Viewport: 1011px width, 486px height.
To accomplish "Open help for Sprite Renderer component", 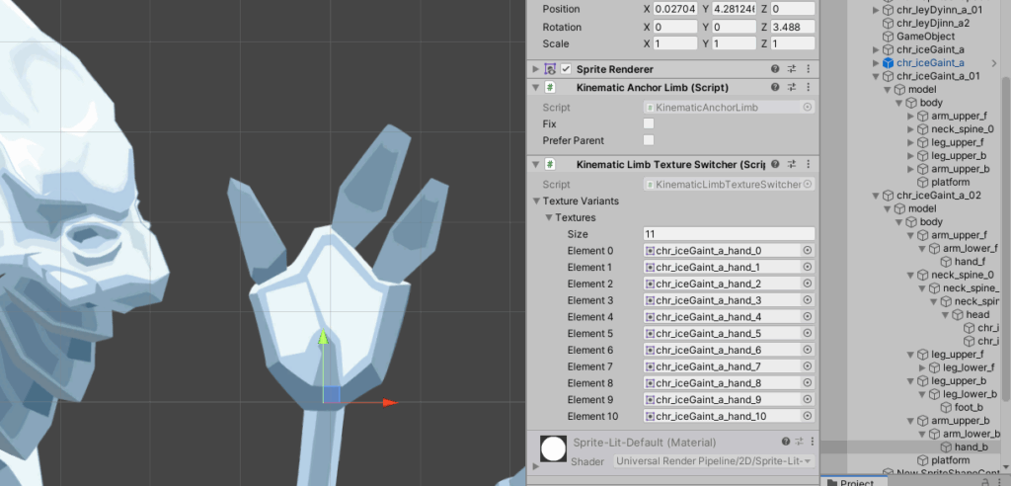I will (x=775, y=69).
